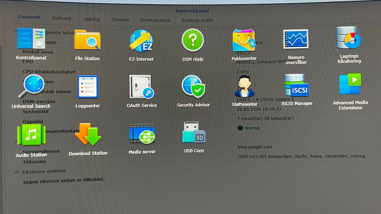Viewport: 381px width, 214px height.
Task: Open Media server icon
Action: point(142,134)
